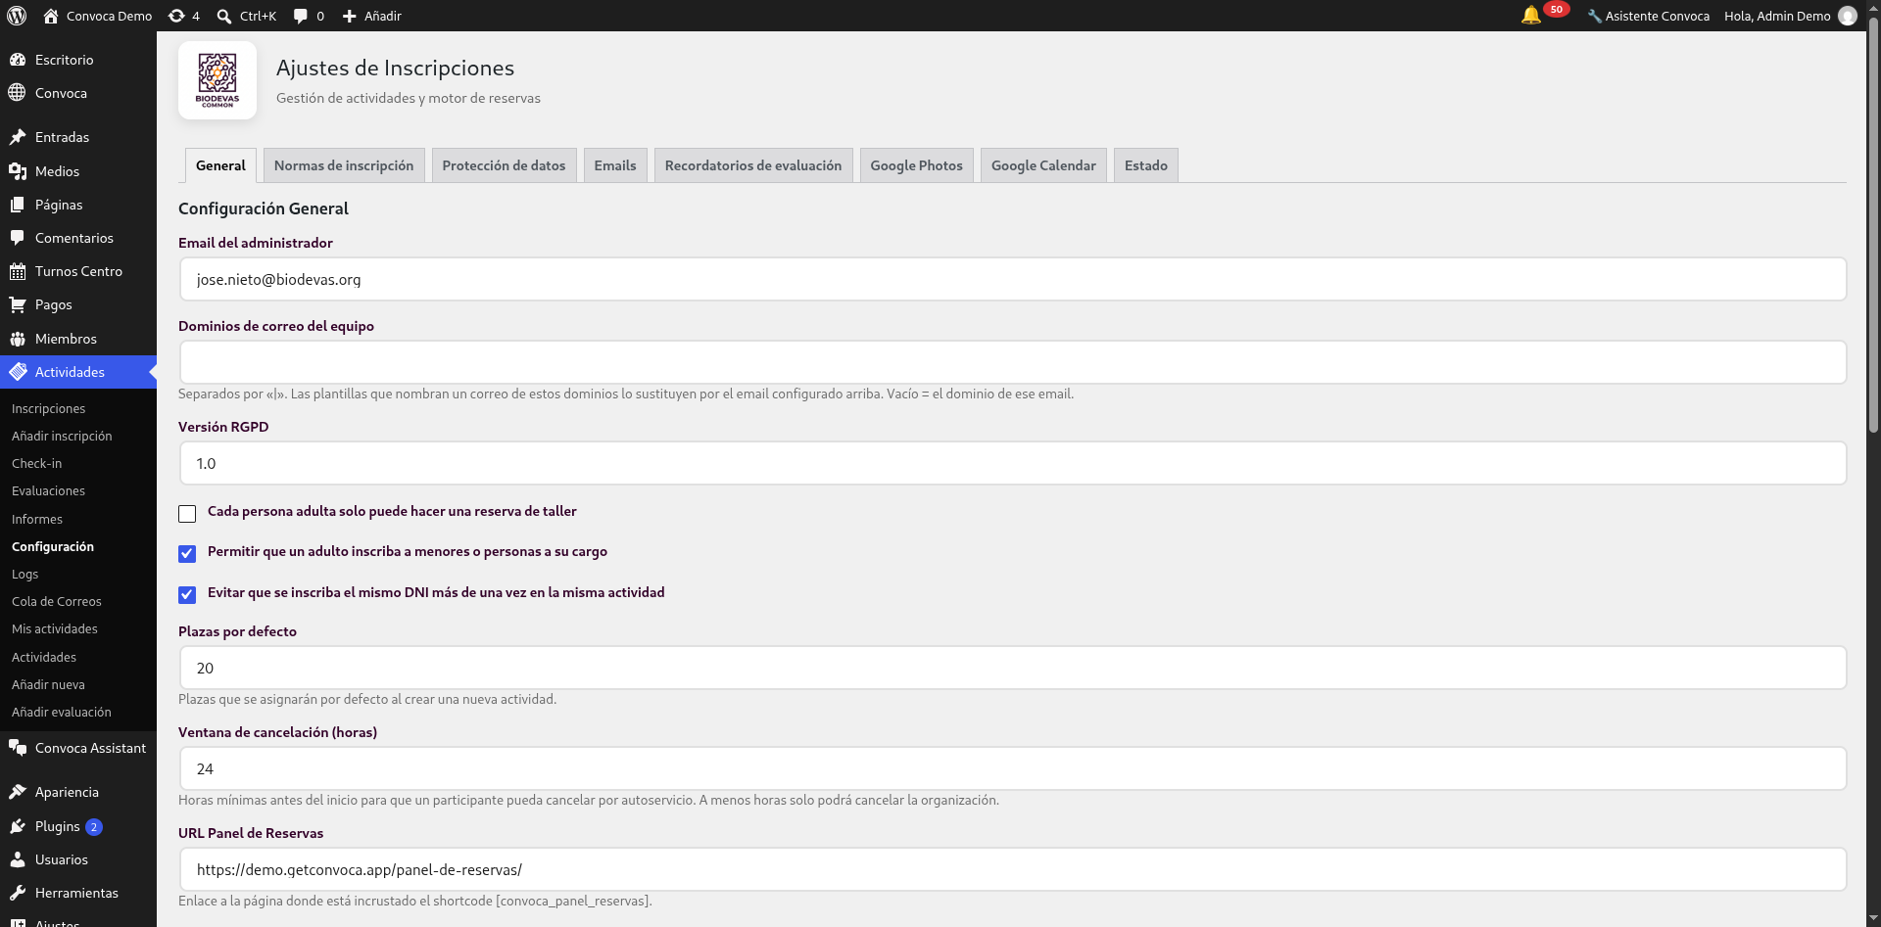The height and width of the screenshot is (927, 1881).
Task: Edit the Ventana de cancelación hours field
Action: 1013,769
